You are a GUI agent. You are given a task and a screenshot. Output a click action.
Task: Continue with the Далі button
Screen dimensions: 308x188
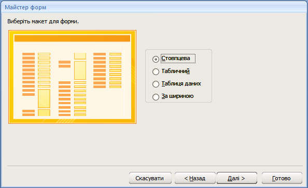(x=236, y=178)
